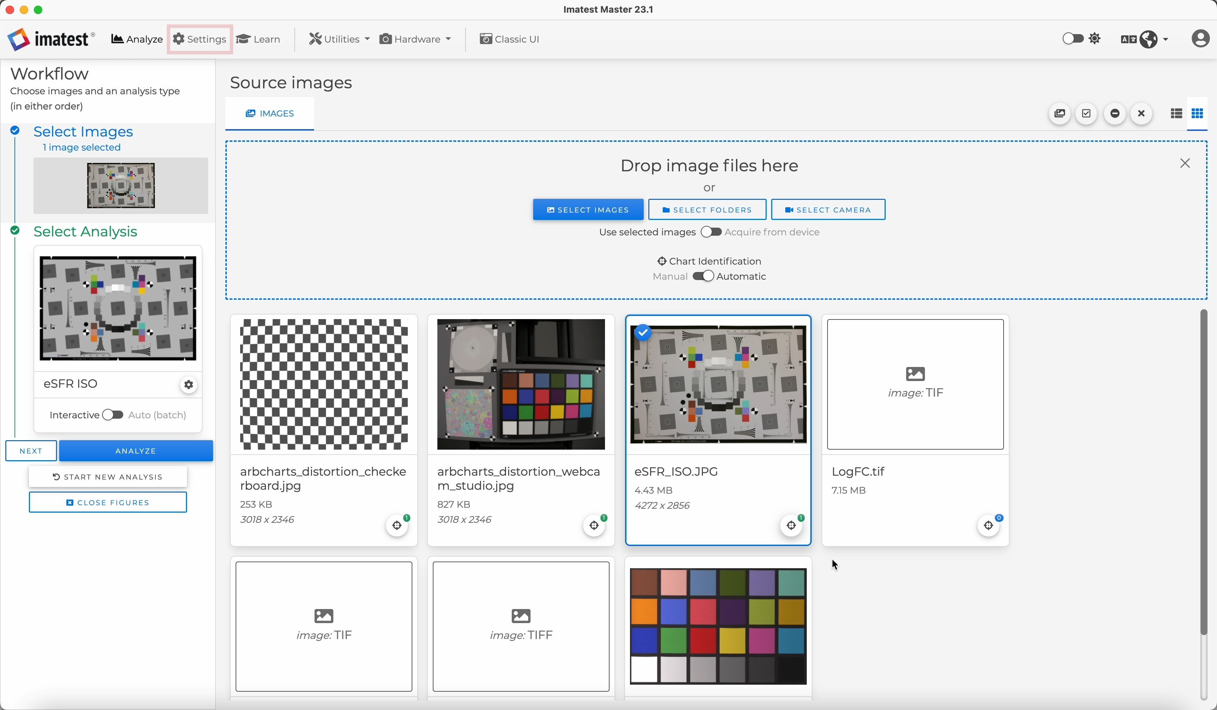Screen dimensions: 1217x710
Task: Click the Select Images workflow step
Action: coord(83,131)
